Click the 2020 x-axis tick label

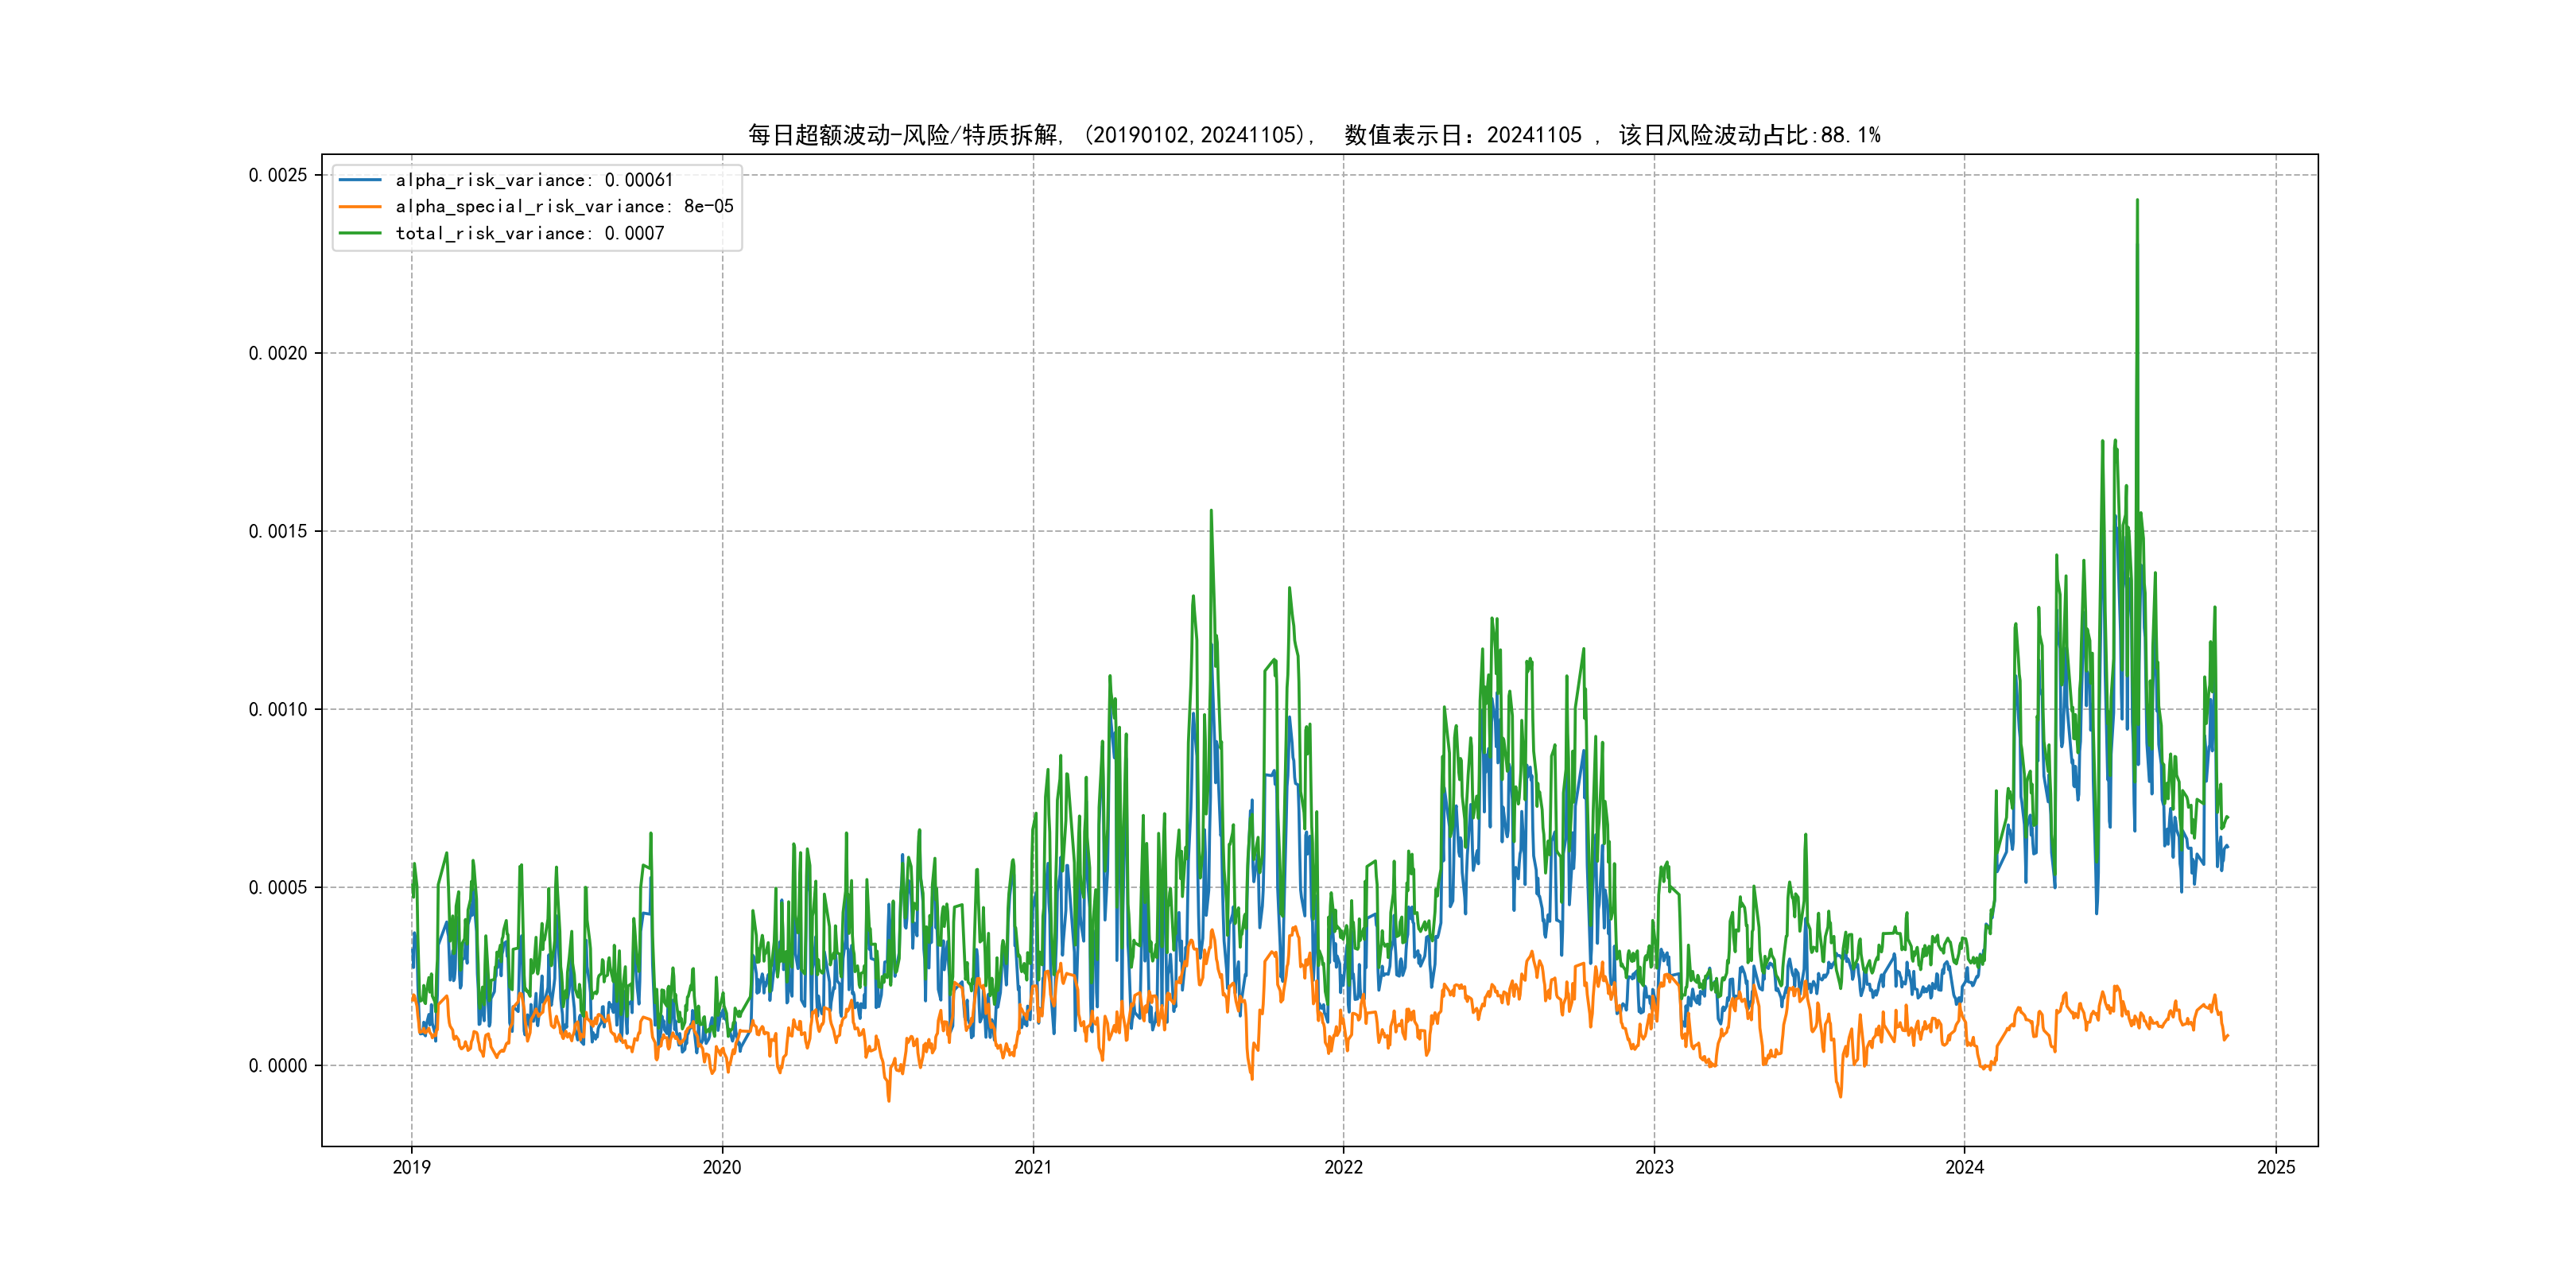[x=722, y=1167]
